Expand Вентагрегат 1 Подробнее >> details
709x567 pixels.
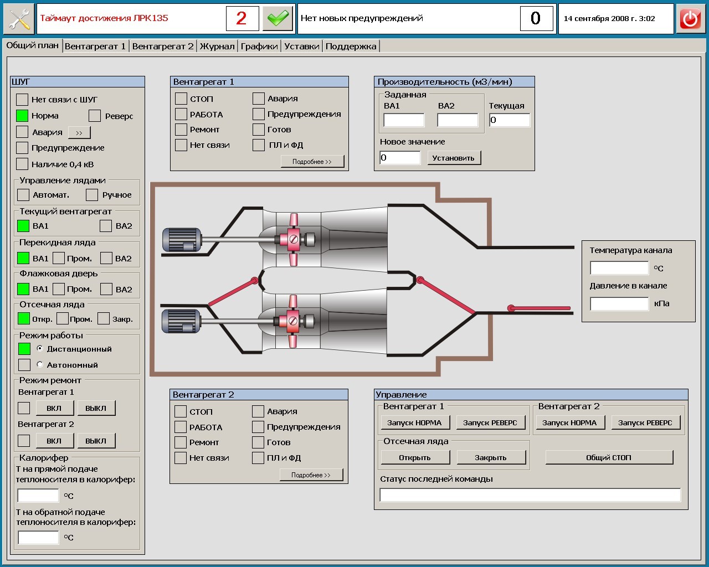point(312,162)
